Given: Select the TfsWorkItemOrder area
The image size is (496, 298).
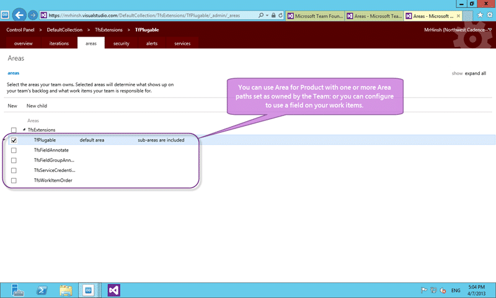Looking at the screenshot, I should pyautogui.click(x=53, y=181).
